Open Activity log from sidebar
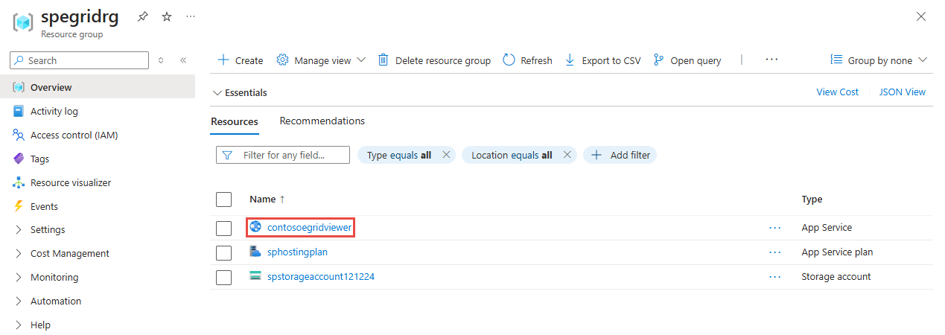 click(54, 111)
